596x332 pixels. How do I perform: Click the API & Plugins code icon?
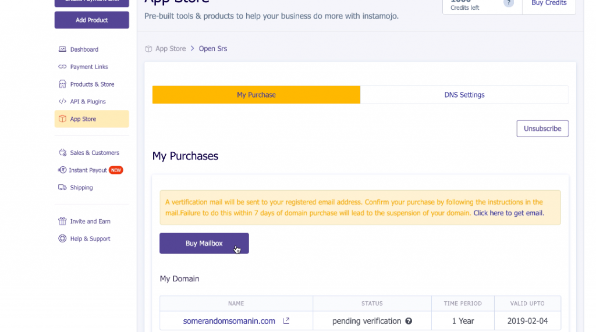coord(62,102)
